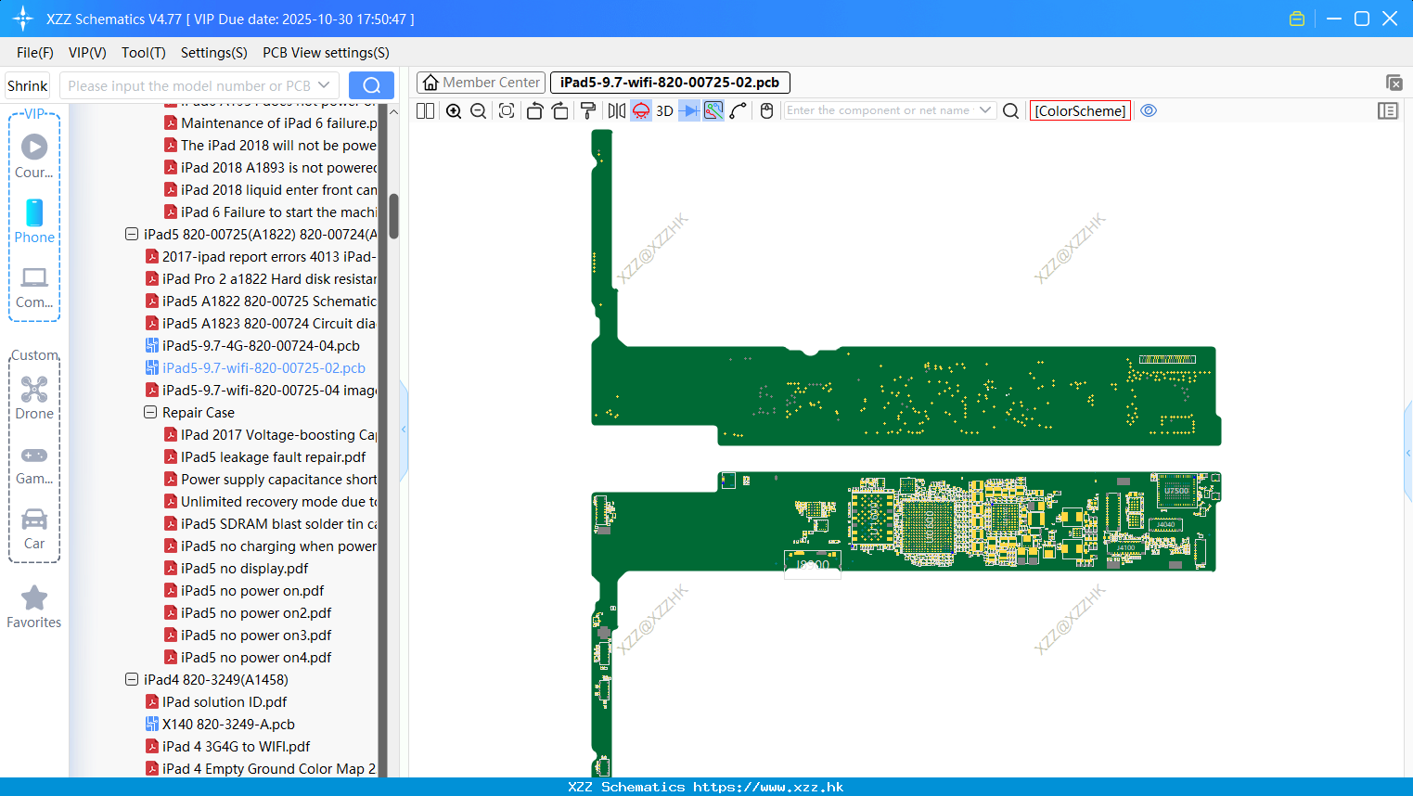Click the XZZ star logo in title bar
The height and width of the screenshot is (796, 1413).
point(23,19)
